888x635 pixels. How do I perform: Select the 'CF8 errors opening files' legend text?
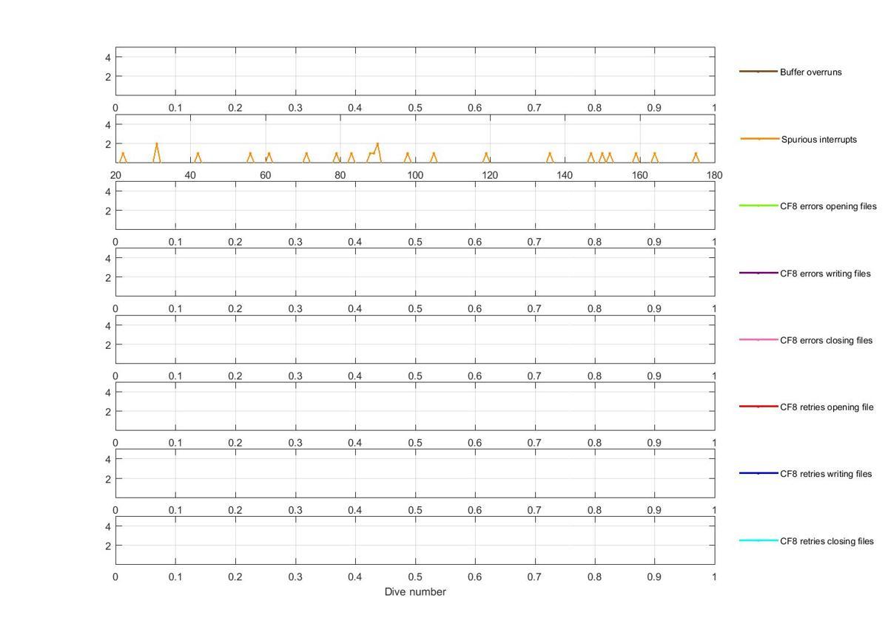828,206
